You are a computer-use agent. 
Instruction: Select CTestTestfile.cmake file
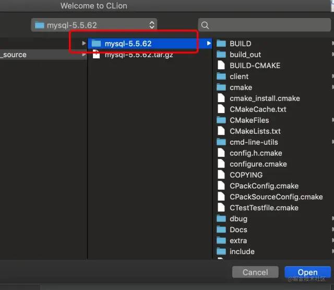point(264,208)
